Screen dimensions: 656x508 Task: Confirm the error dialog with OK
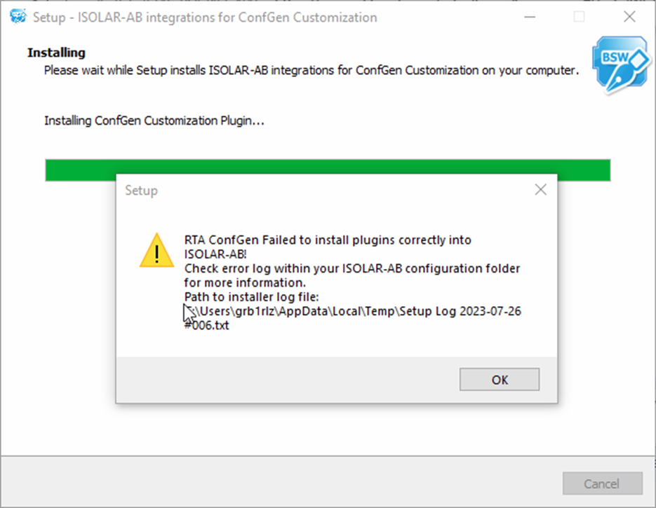[499, 379]
